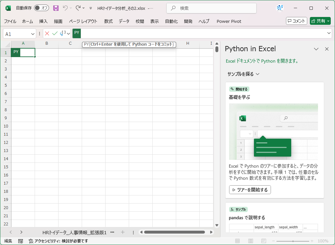Click the Copilot account icon in title bar
335x245 pixels.
(280, 8)
